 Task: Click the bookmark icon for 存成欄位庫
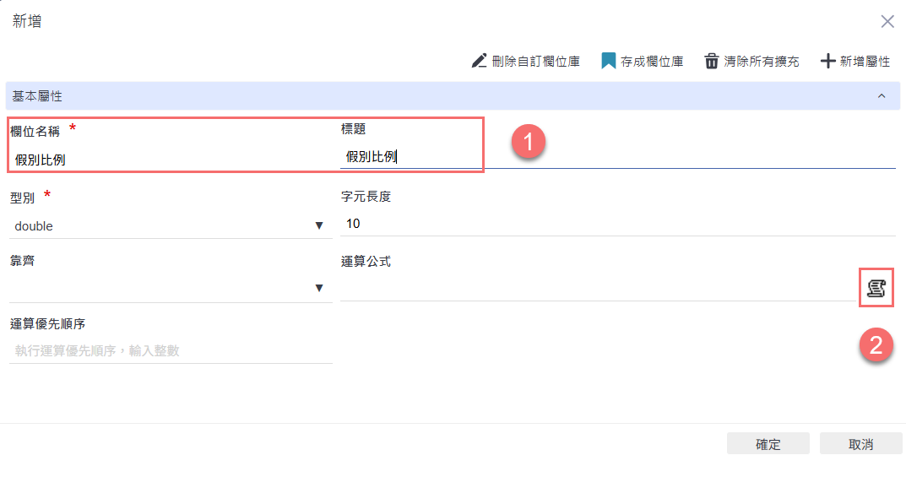click(608, 61)
